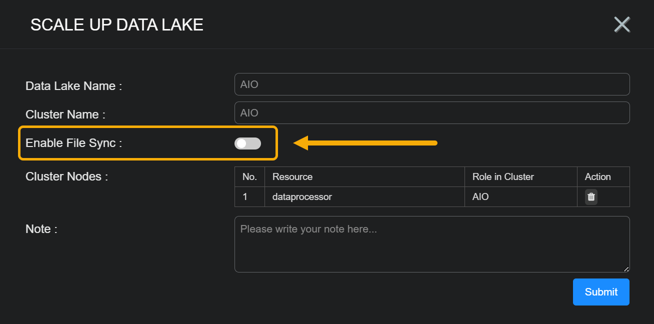Delete the dataprocessor node with trash icon
Image resolution: width=654 pixels, height=324 pixels.
tap(591, 196)
